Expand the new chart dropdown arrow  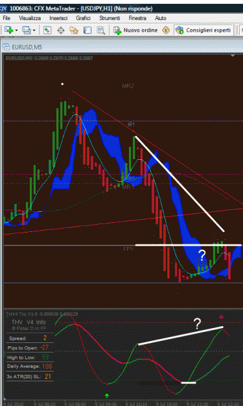pyautogui.click(x=16, y=31)
